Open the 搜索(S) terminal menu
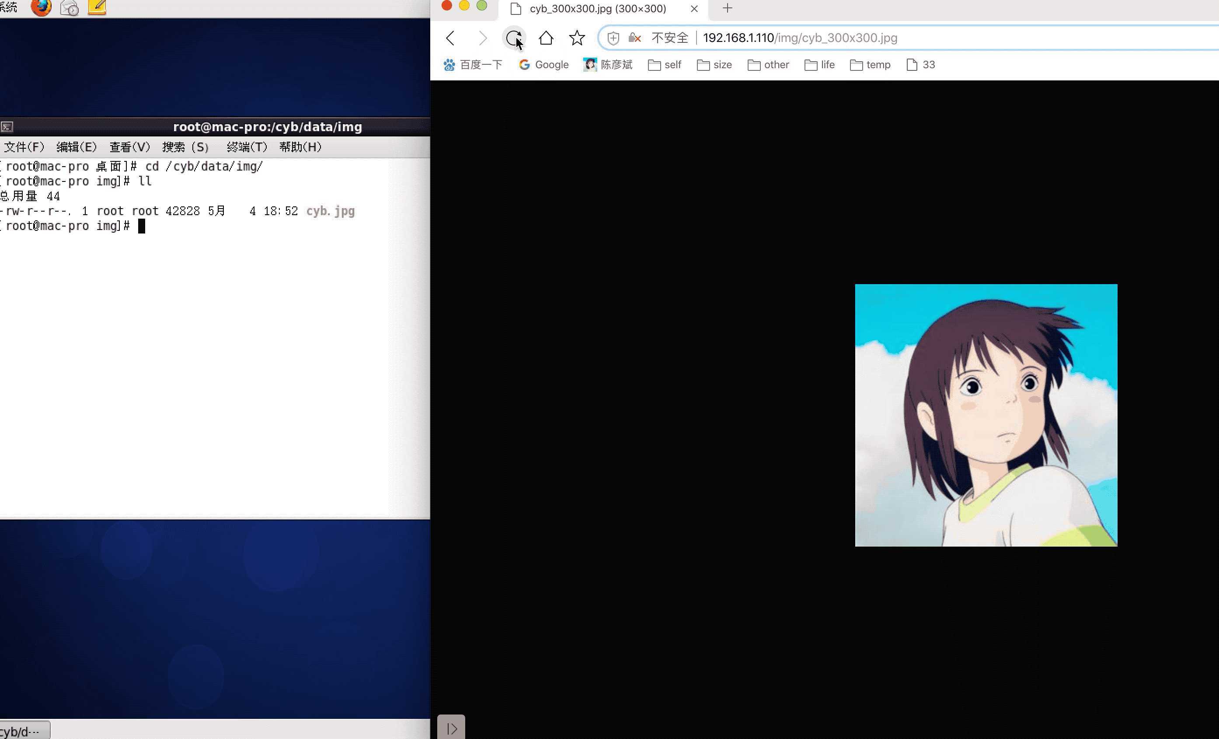Screen dimensions: 1219x739 click(186, 147)
